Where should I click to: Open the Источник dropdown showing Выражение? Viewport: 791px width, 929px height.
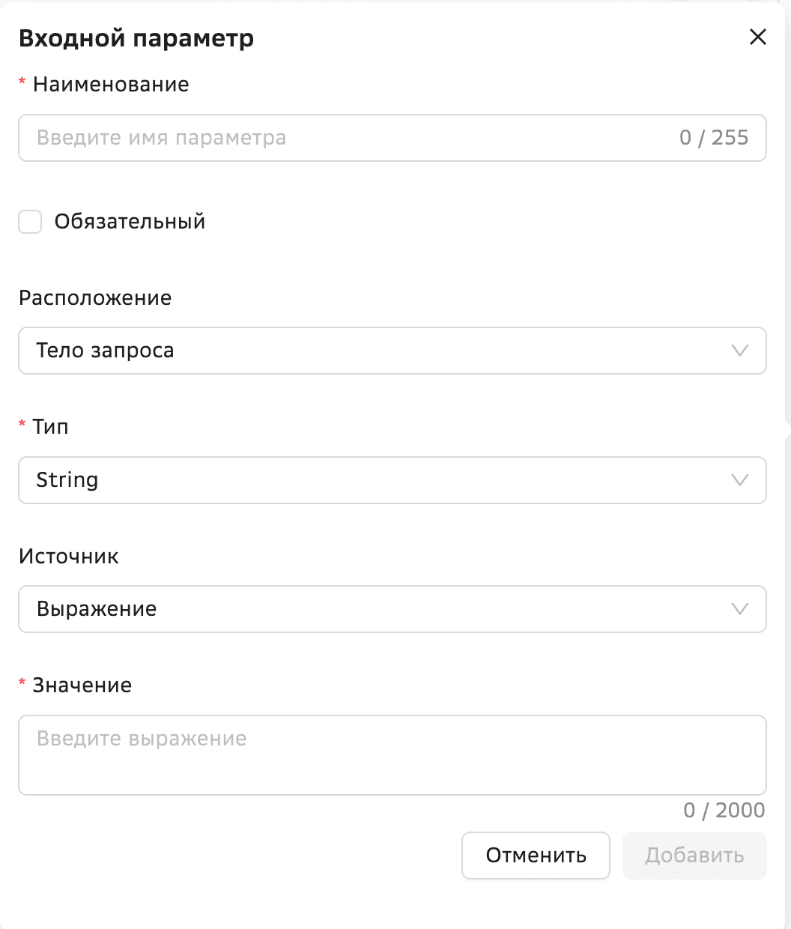pos(375,609)
